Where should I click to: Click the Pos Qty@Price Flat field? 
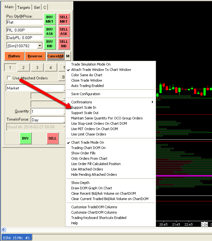[x=25, y=22]
